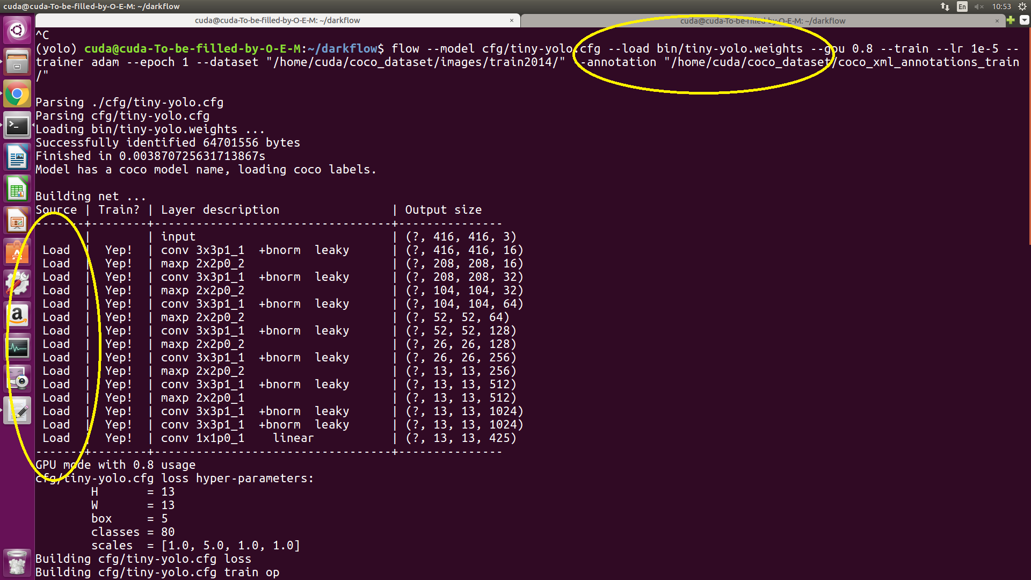The width and height of the screenshot is (1031, 580).
Task: Open Google Chrome from the launcher
Action: coord(17,94)
